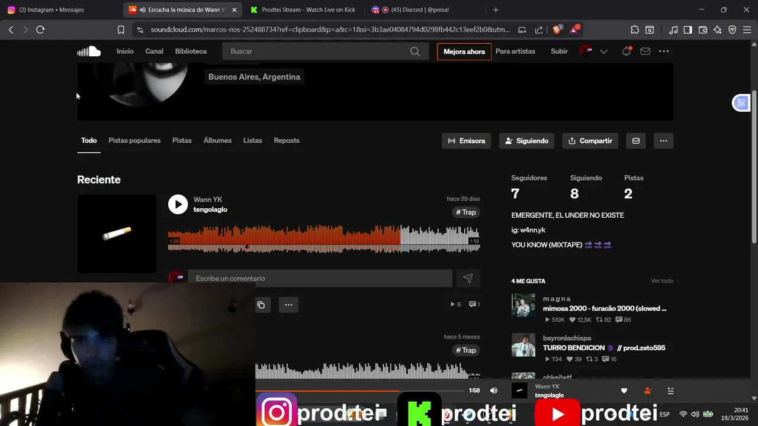Open Para artistas link
The height and width of the screenshot is (426, 758).
(515, 51)
